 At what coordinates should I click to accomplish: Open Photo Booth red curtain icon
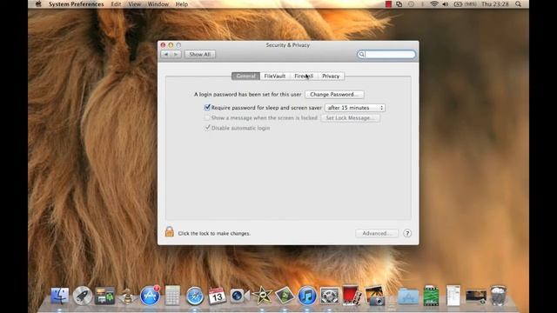click(x=352, y=296)
